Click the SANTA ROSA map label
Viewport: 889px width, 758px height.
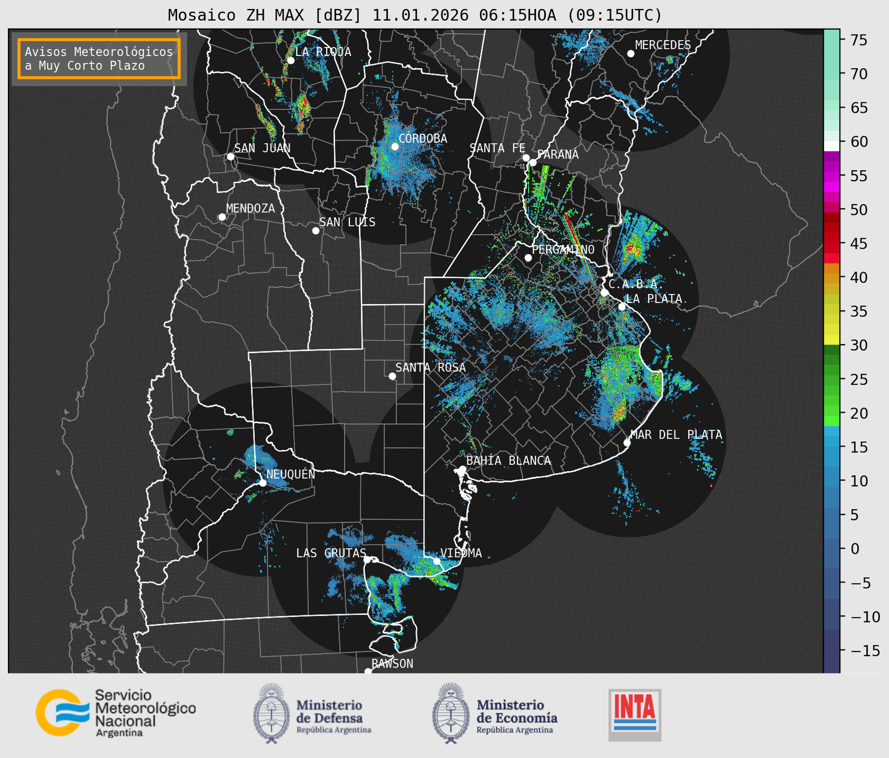tap(431, 367)
